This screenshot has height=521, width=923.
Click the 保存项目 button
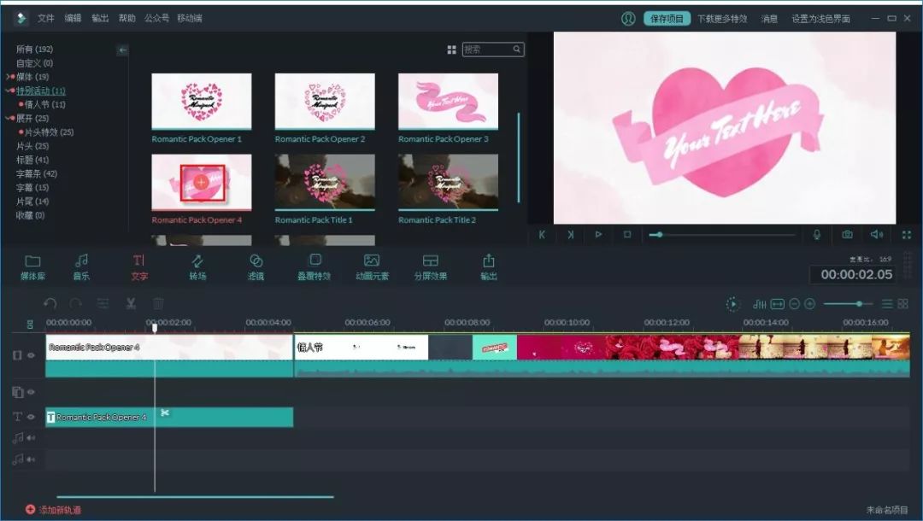667,19
